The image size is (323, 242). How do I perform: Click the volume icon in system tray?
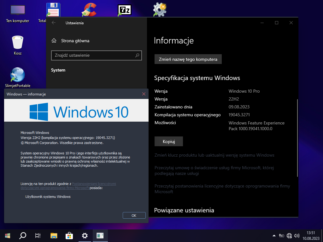coord(297,235)
